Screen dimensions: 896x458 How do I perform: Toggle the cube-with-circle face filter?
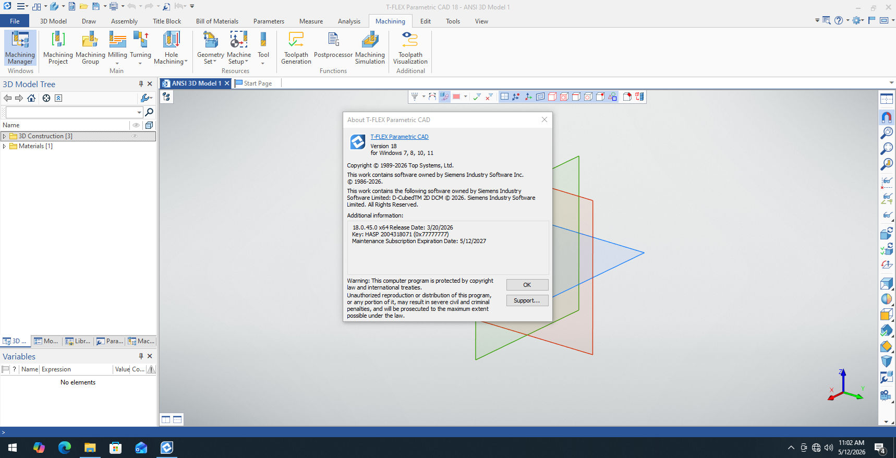564,97
